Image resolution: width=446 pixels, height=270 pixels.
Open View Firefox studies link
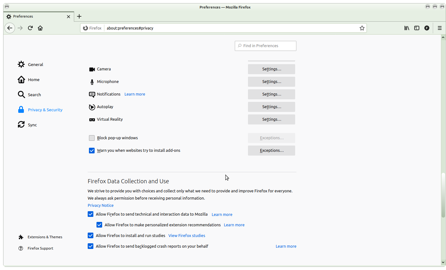(187, 236)
